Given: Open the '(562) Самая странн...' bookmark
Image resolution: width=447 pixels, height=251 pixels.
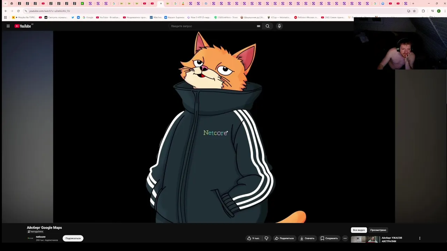Looking at the screenshot, I should pyautogui.click(x=333, y=17).
